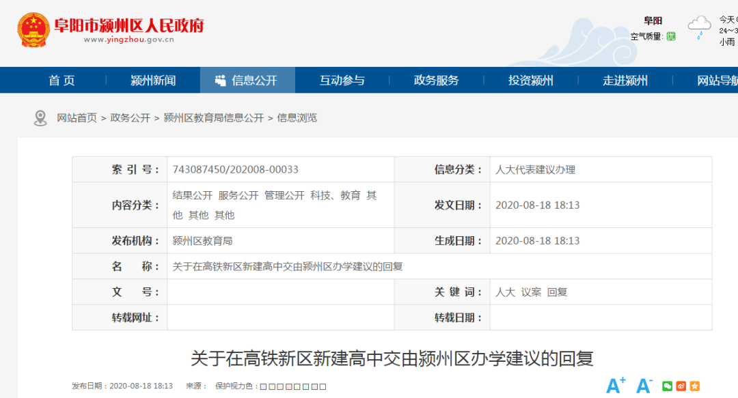Share article via red Weibo icon
This screenshot has height=398, width=738.
681,386
